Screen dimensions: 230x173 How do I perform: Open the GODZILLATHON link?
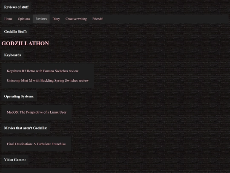click(x=25, y=44)
